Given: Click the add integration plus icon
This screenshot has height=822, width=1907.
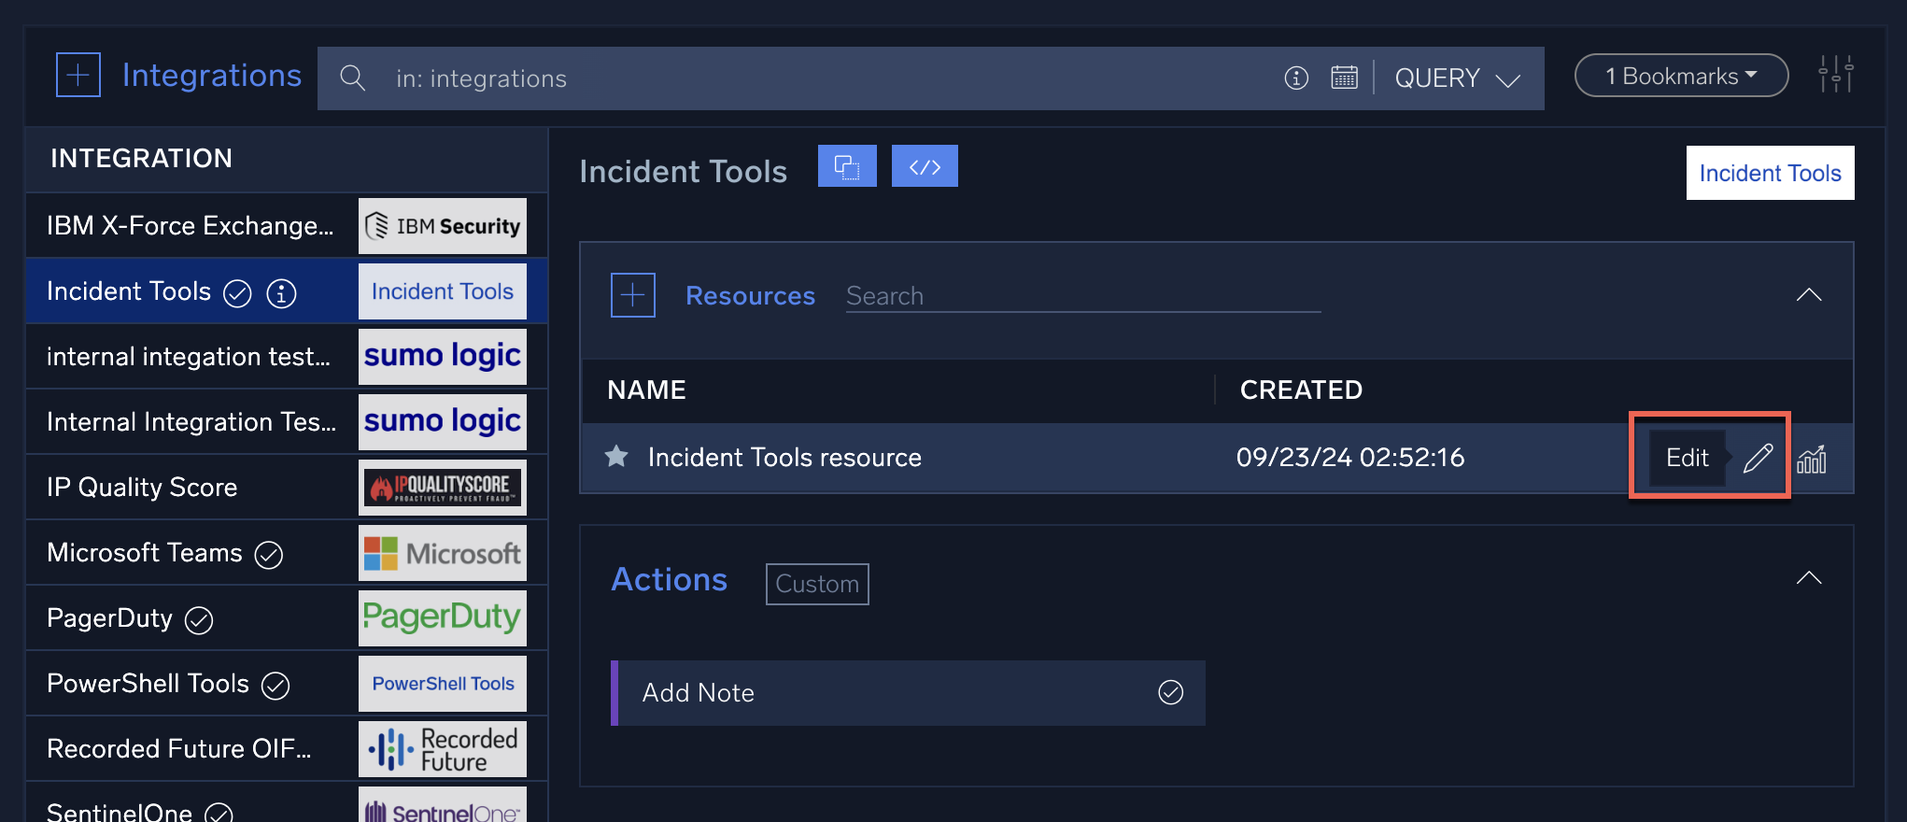Looking at the screenshot, I should (78, 75).
